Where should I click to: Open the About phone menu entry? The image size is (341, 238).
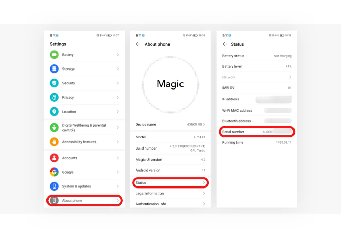pos(84,201)
